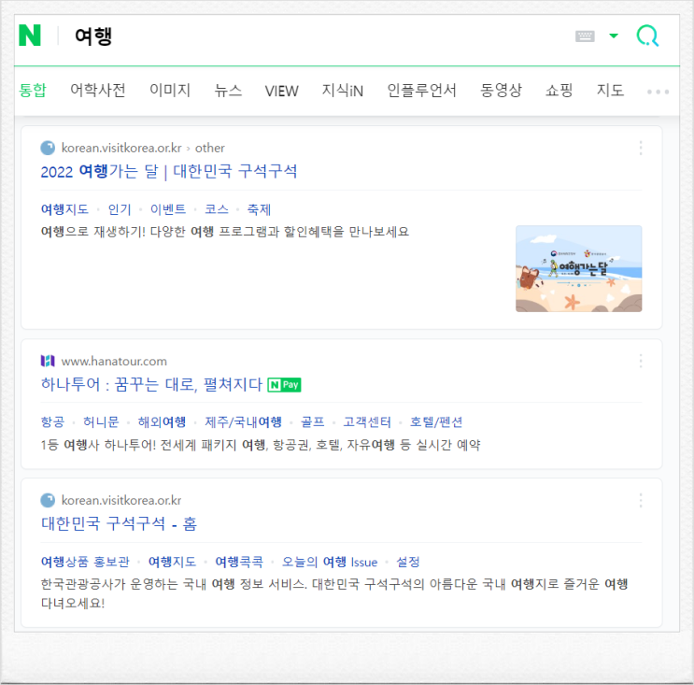Click description starting '1등 여행사 하나투어!'
Viewport: 694px width, 685px height.
pos(261,445)
